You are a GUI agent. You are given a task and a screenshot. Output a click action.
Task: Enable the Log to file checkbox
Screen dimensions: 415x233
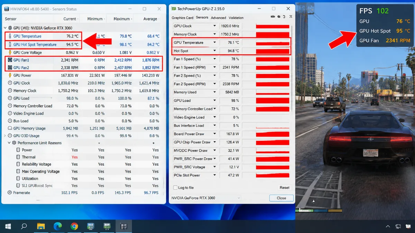coord(175,187)
